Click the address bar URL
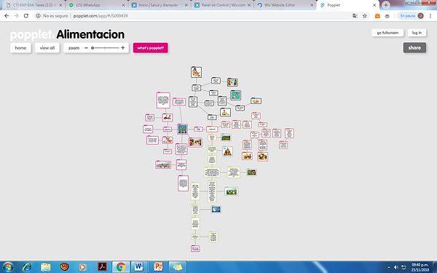The width and height of the screenshot is (437, 273). click(101, 16)
